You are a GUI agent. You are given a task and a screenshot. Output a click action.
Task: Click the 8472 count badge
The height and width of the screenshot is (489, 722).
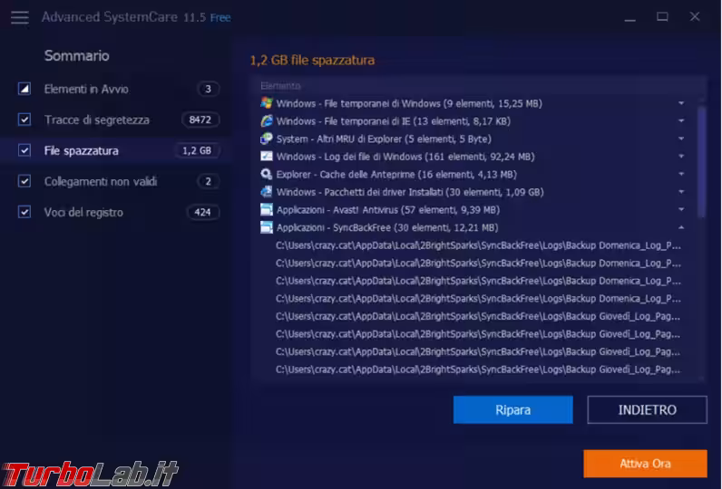click(200, 120)
